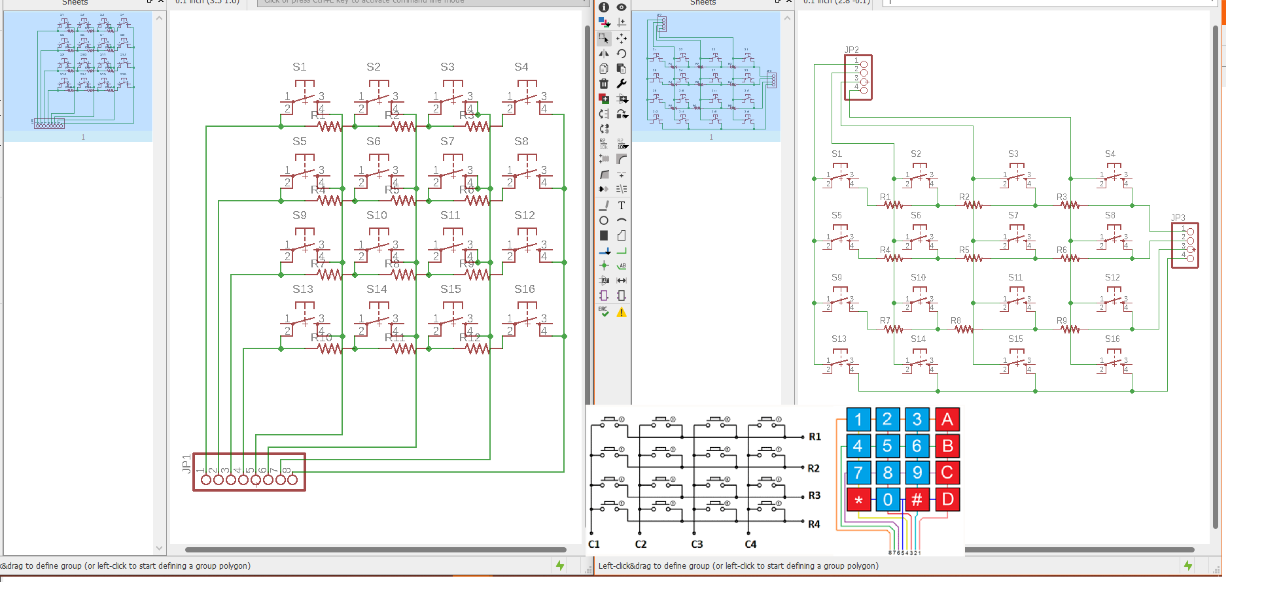1264x591 pixels.
Task: Click the JP1 connector in left schematic
Action: pyautogui.click(x=249, y=473)
